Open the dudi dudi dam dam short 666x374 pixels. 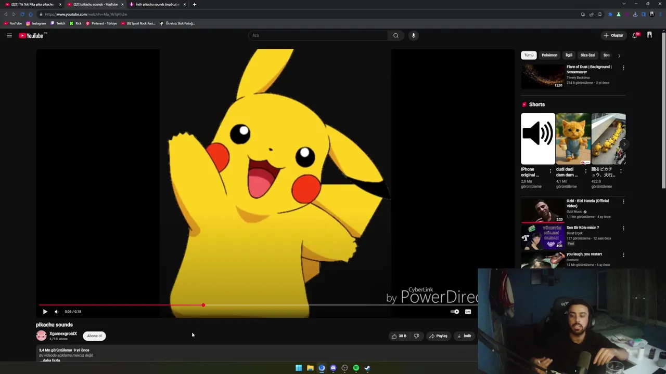573,139
